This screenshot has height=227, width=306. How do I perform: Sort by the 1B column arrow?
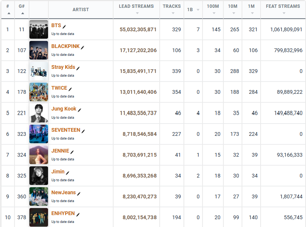(198, 10)
